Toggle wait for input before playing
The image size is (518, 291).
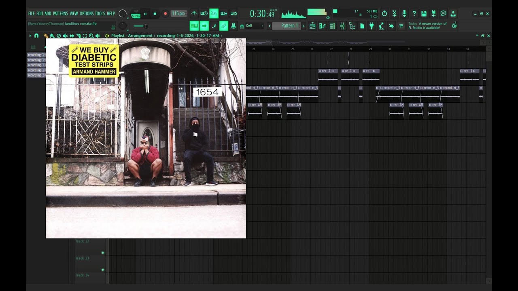coord(204,13)
